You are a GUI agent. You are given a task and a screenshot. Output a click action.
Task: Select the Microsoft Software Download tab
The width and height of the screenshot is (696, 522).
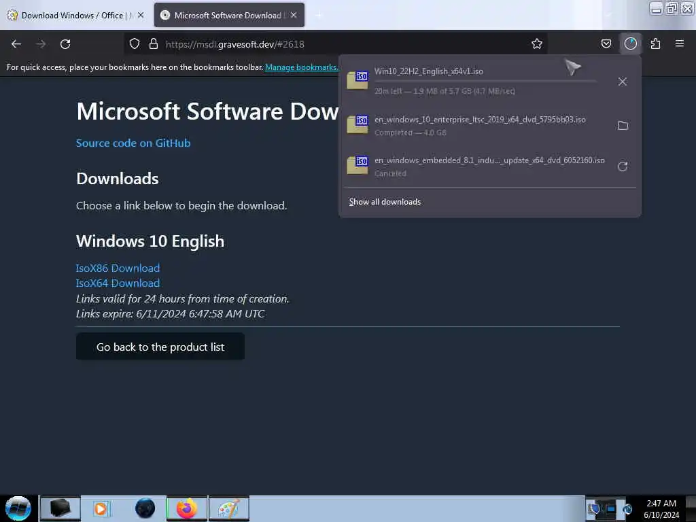point(229,15)
